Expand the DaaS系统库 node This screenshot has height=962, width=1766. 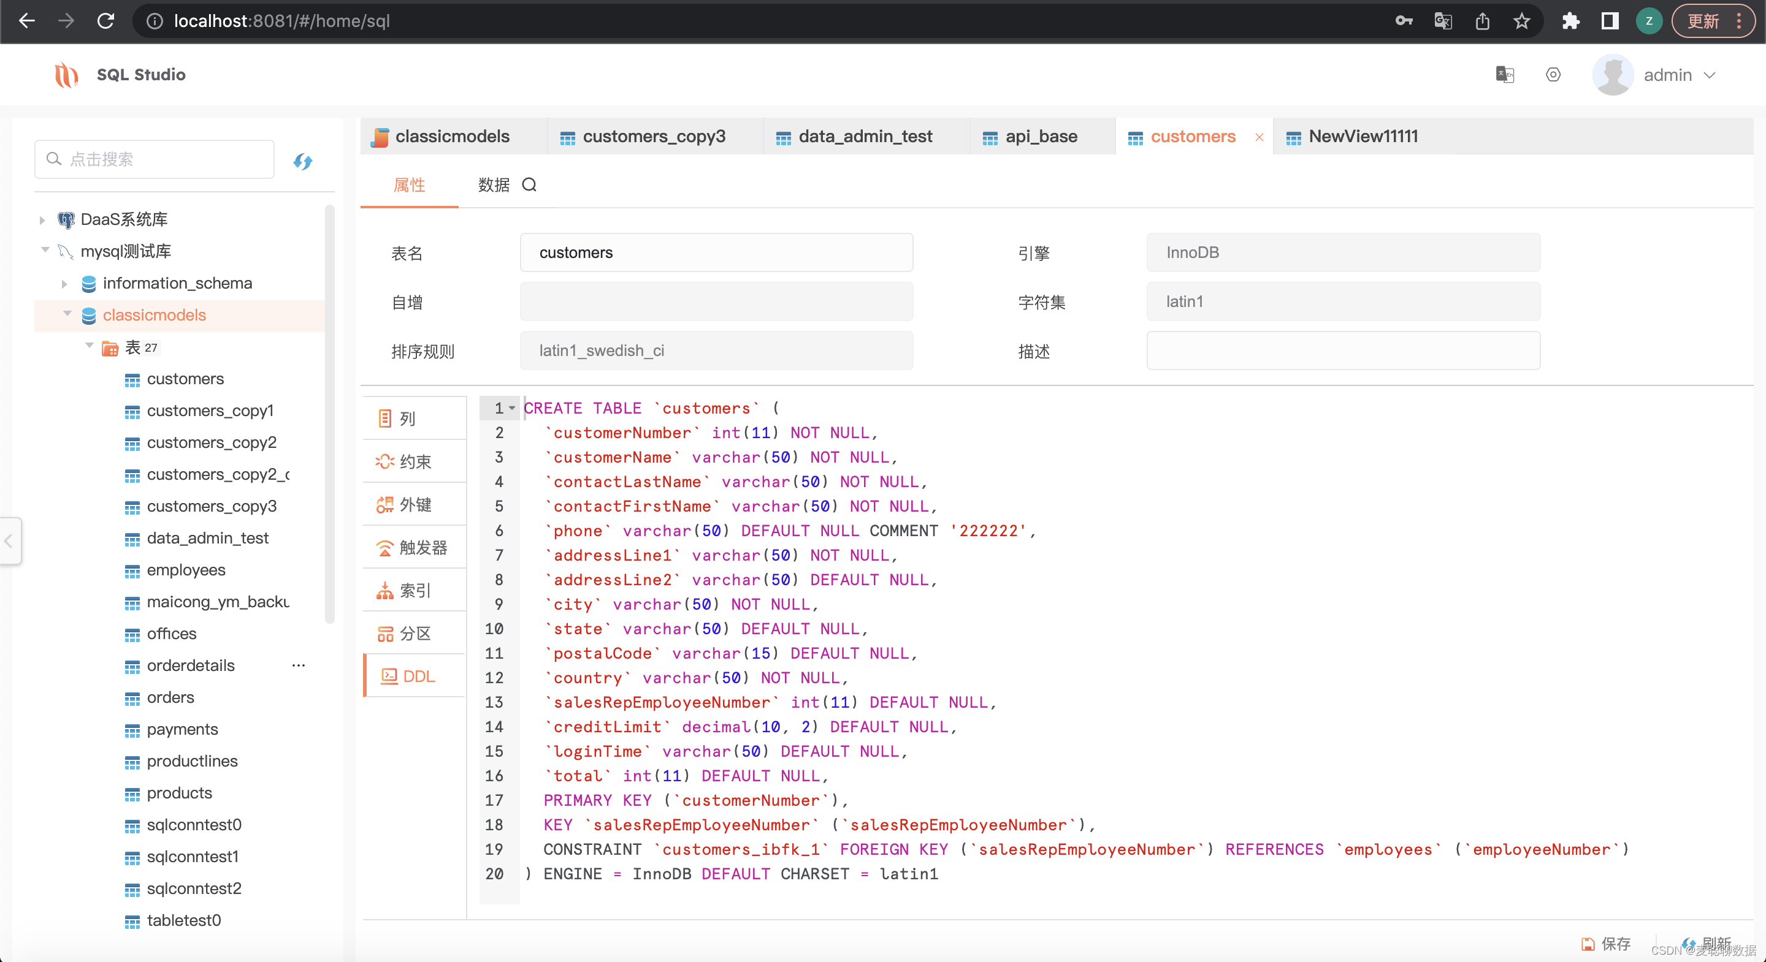[42, 220]
